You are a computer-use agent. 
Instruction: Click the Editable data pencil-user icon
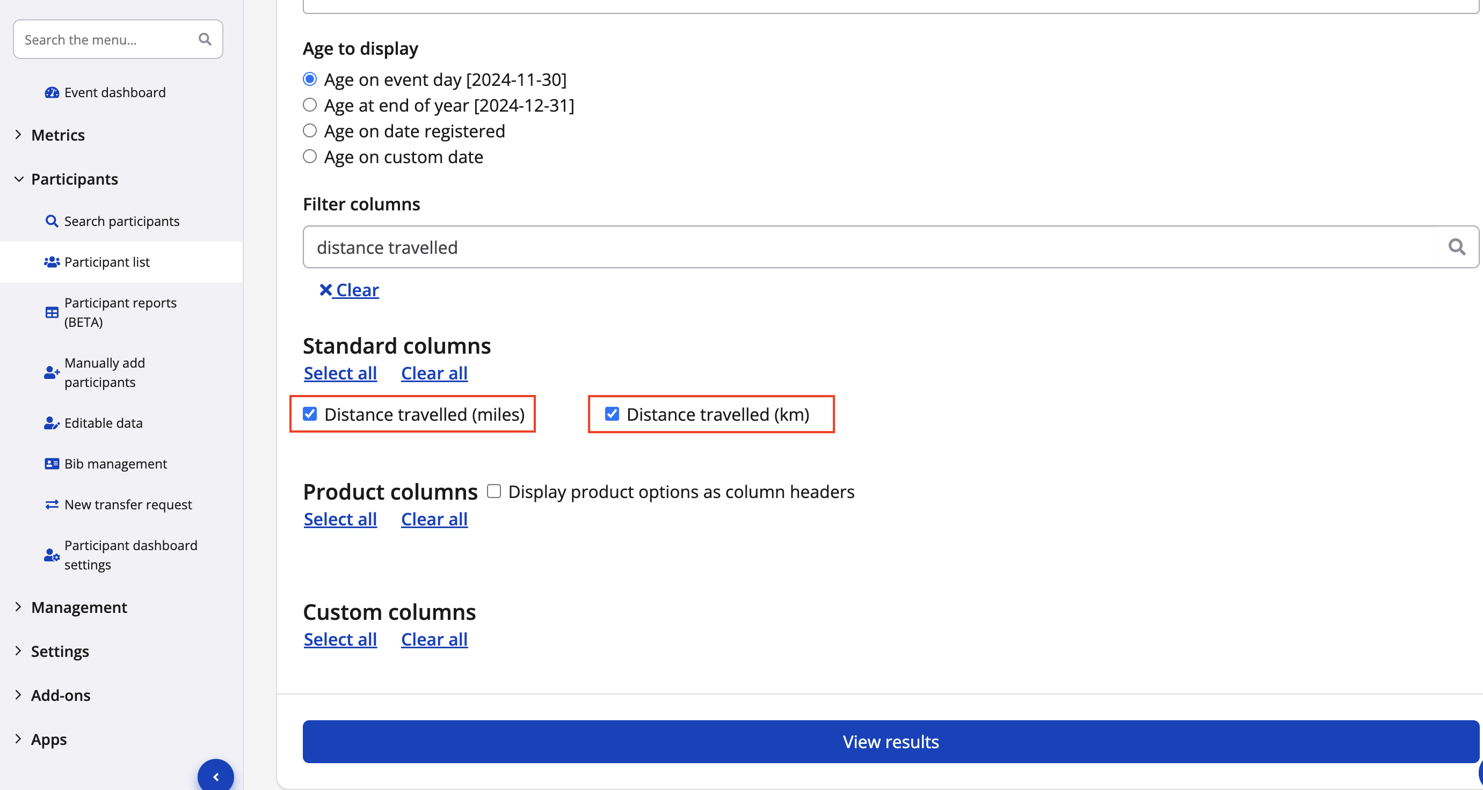tap(52, 423)
